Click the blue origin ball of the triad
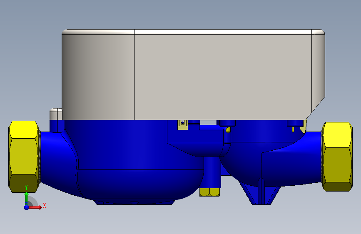This screenshot has width=361, height=234. coord(26,207)
